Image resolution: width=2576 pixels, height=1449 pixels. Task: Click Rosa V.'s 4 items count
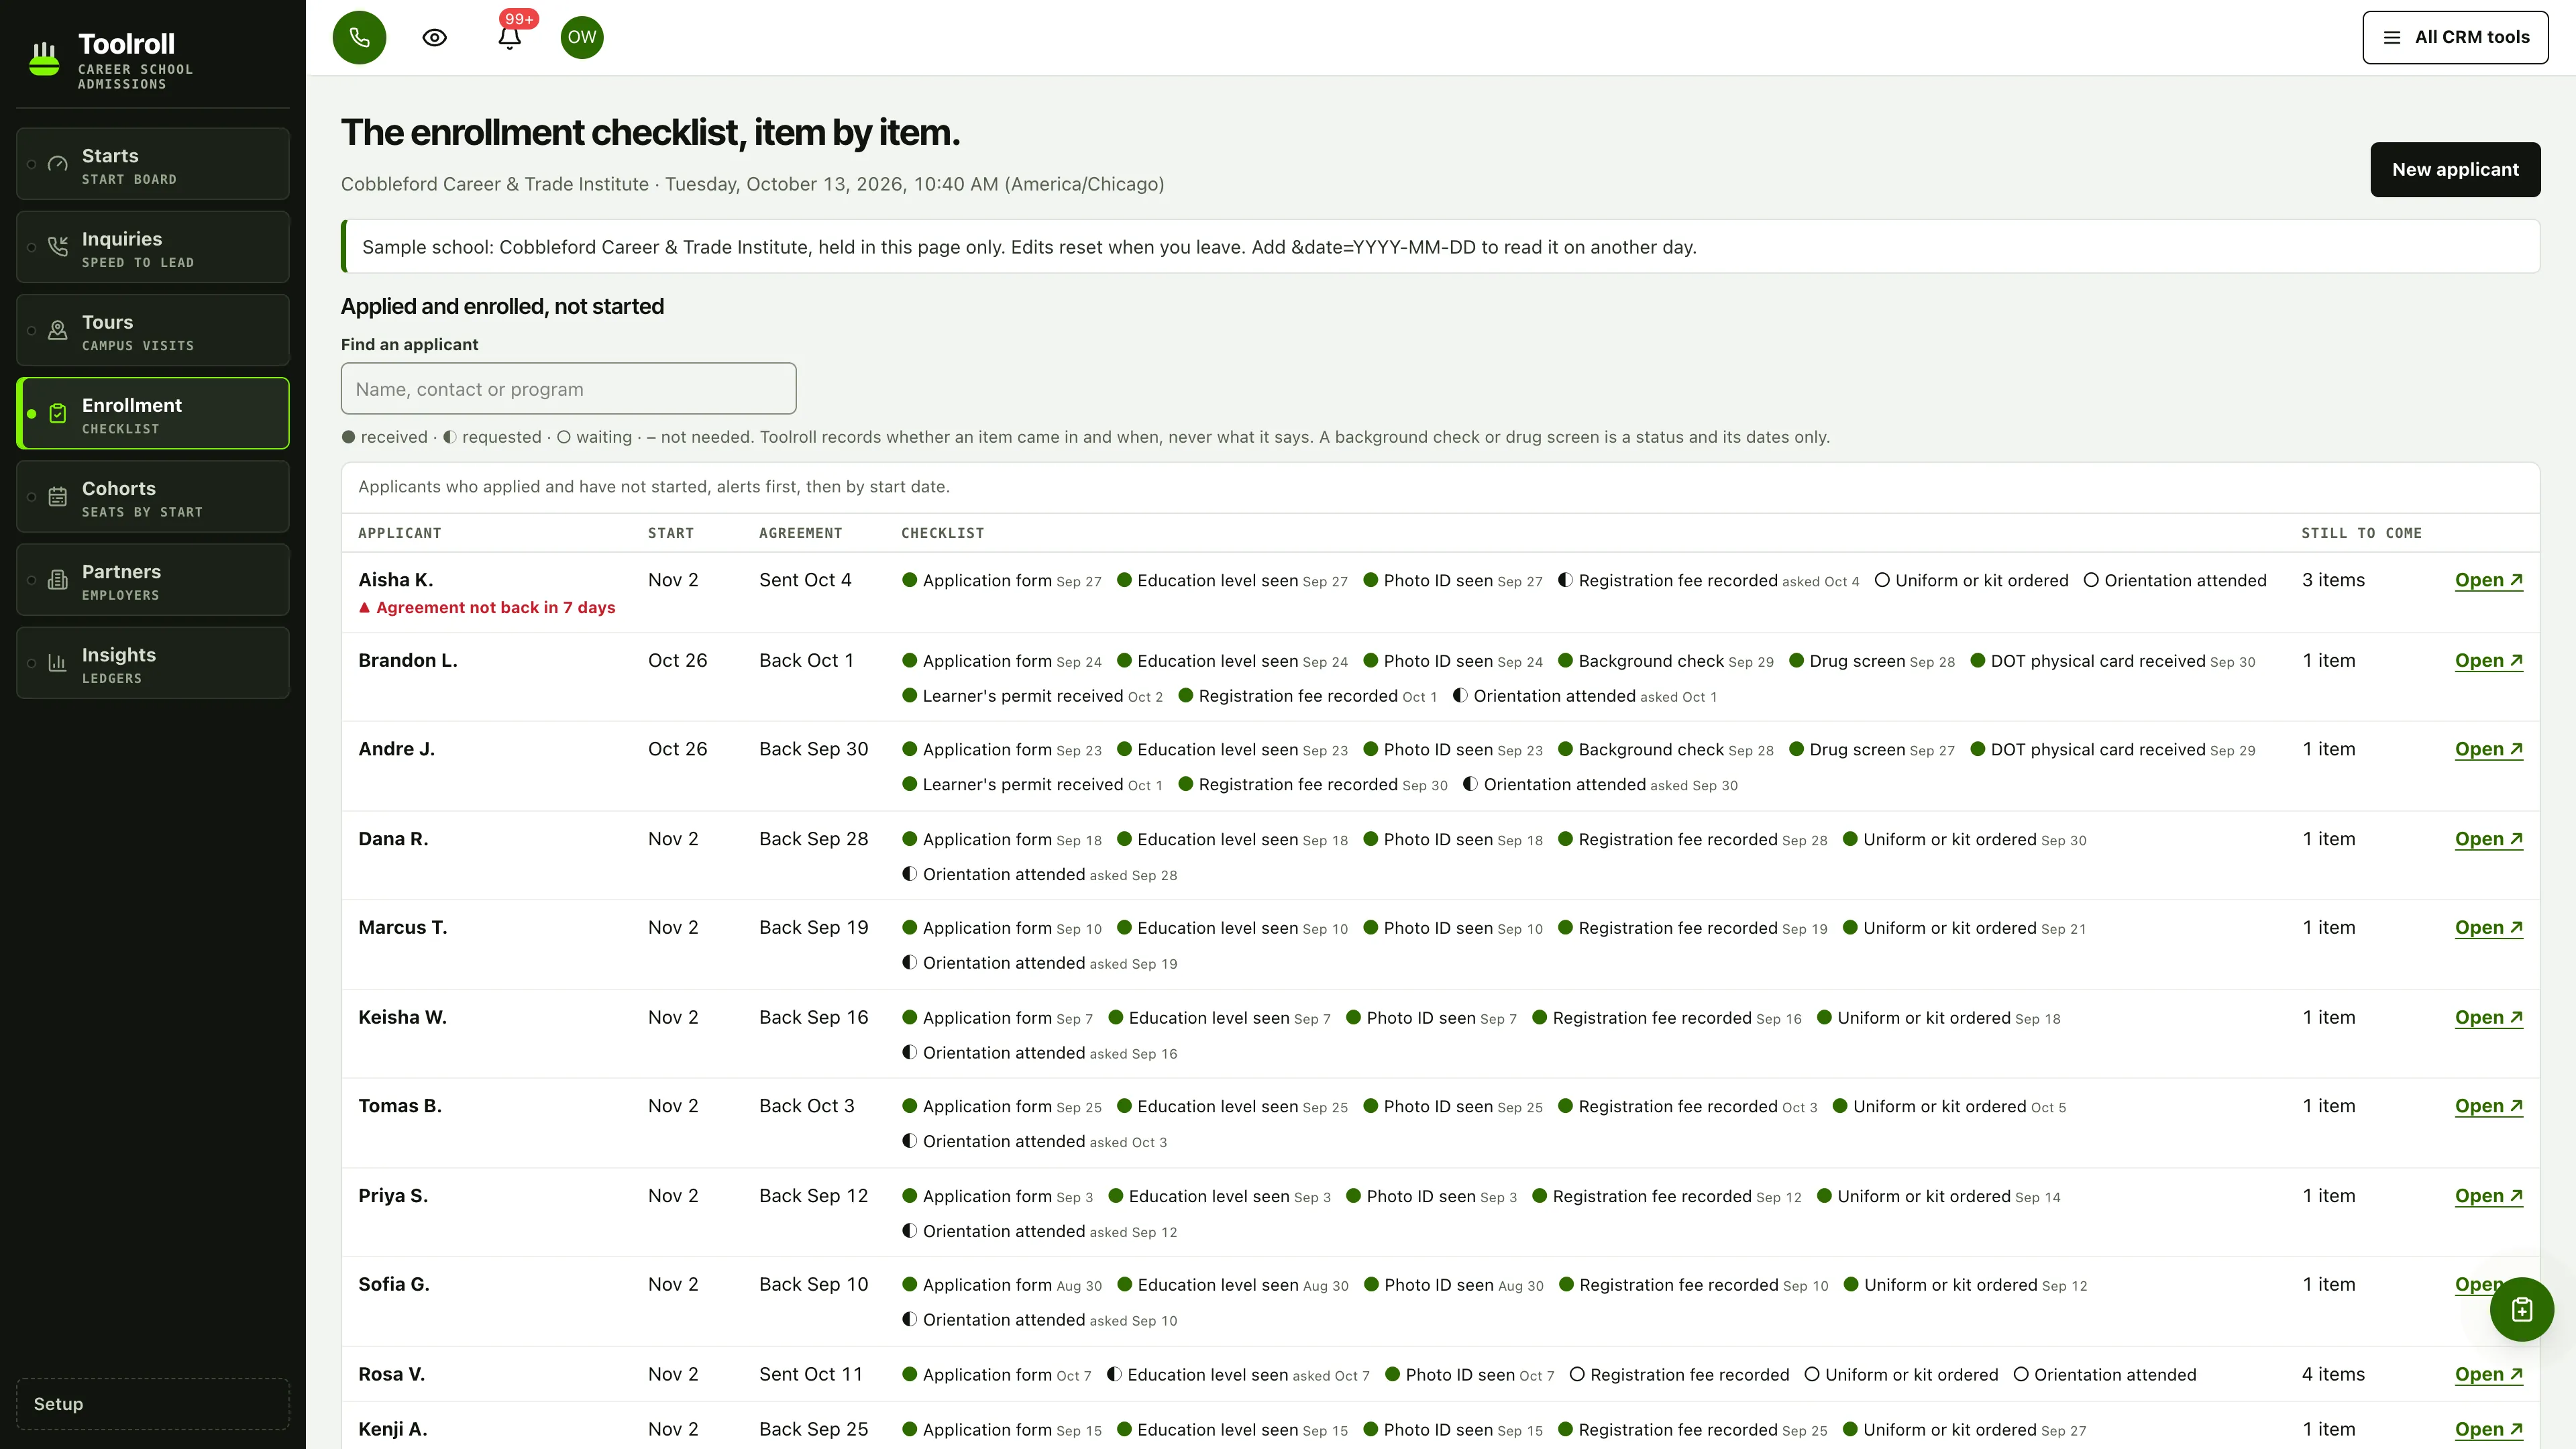2333,1374
